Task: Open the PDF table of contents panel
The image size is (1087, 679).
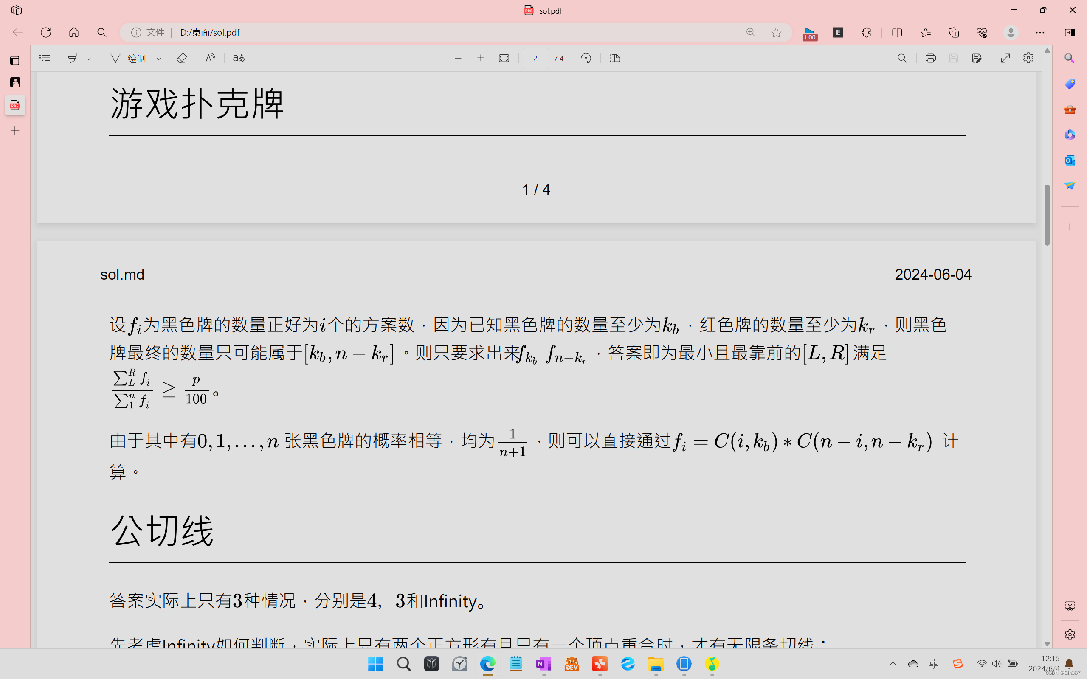Action: coord(44,58)
